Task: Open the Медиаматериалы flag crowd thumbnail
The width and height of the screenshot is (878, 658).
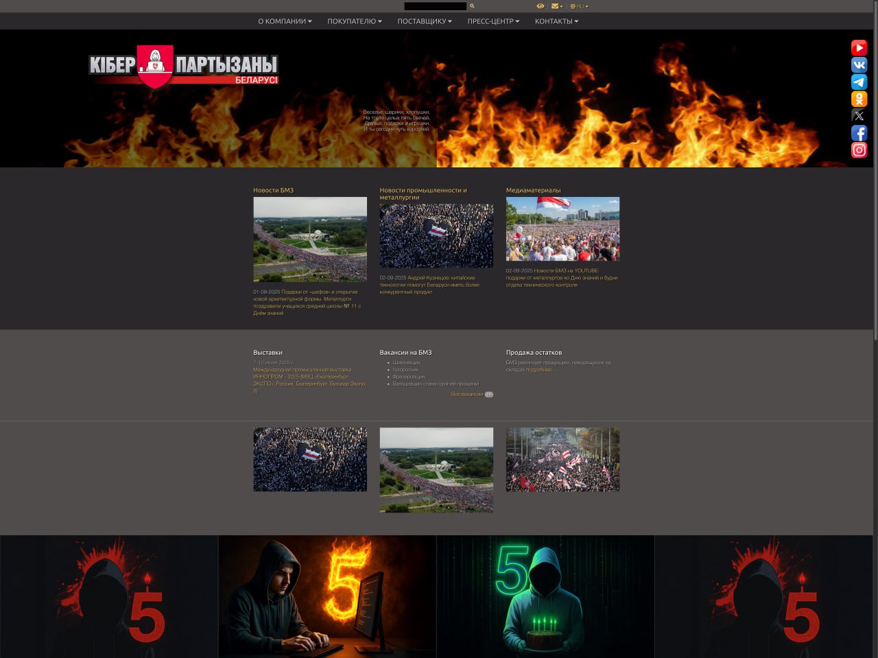Action: pos(562,228)
